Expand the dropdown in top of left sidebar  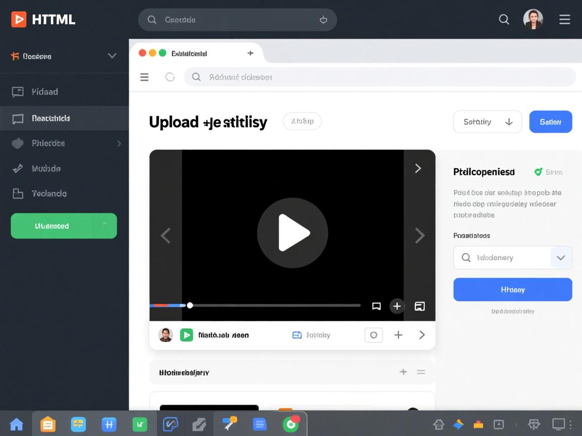click(112, 56)
